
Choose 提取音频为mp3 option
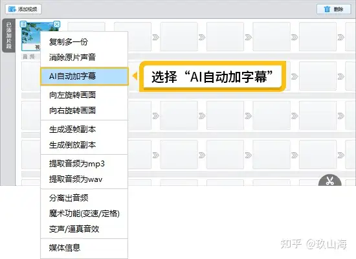(x=84, y=164)
